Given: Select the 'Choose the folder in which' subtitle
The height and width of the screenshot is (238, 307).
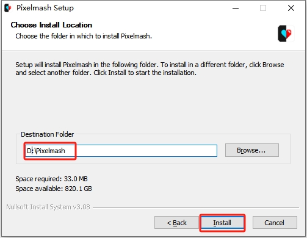Looking at the screenshot, I should pyautogui.click(x=84, y=36).
